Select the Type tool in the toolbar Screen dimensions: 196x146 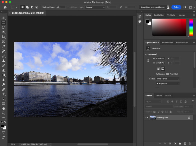tap(3, 94)
